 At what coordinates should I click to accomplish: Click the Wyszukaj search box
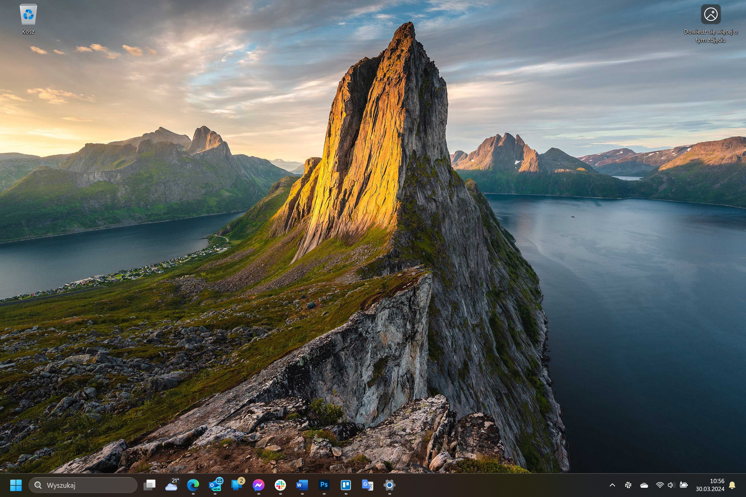(83, 485)
